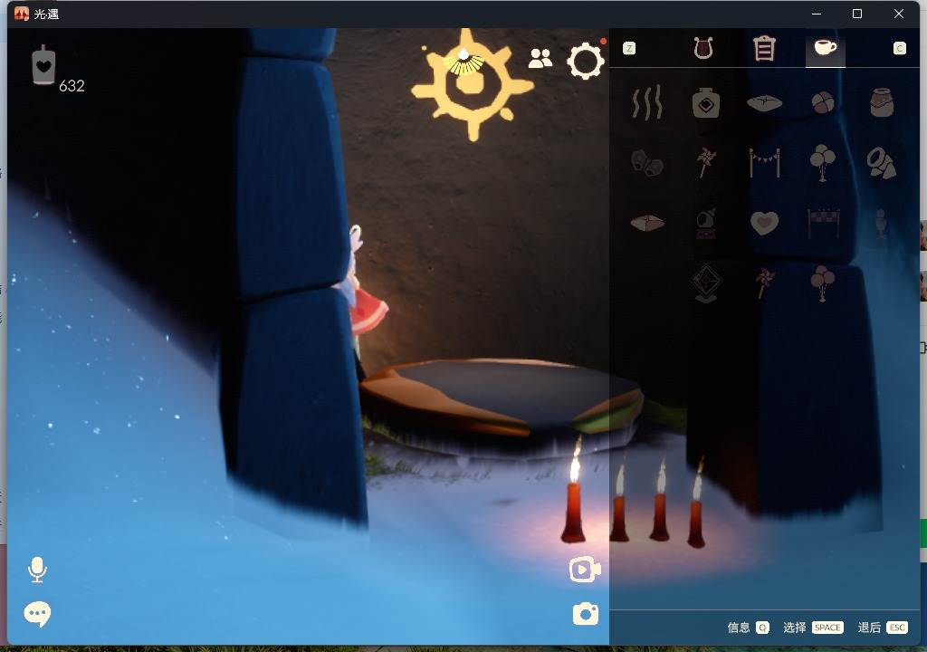Pick the bunting flag string prop
Screen dimensions: 927x652
point(764,163)
